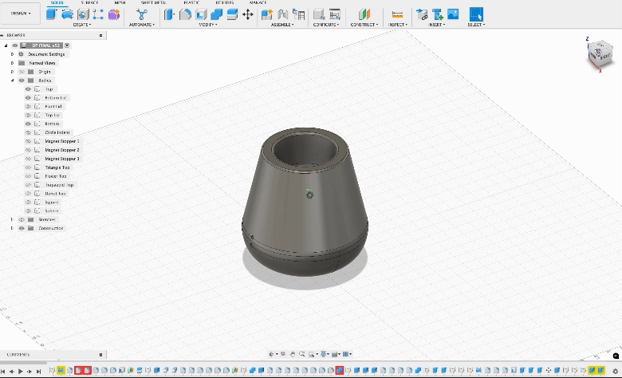Step timeline forward one feature
Screen dimensions: 622x378
click(30, 372)
